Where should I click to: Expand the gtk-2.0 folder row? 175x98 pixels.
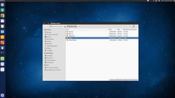pos(66,32)
